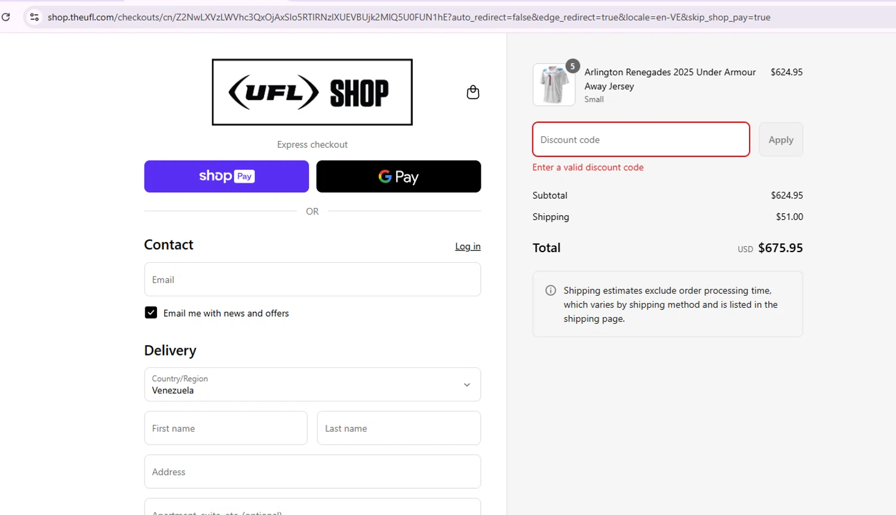Click into the Email field
Image resolution: width=896 pixels, height=515 pixels.
point(312,280)
